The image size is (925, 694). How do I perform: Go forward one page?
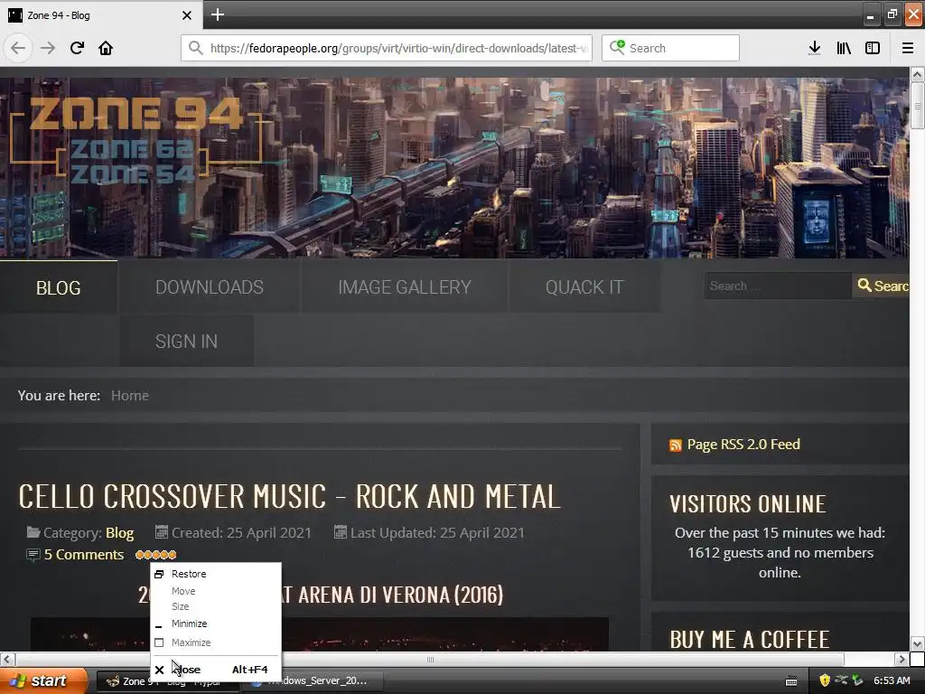[x=48, y=48]
